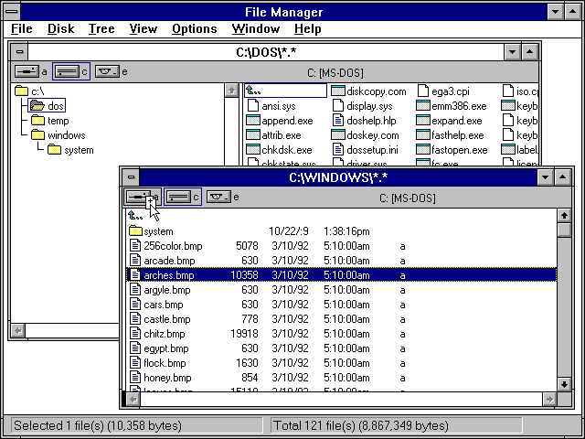Click down arrow of WINDOWS vertical scrollbar
Viewport: 585px width, 439px height.
tap(564, 384)
